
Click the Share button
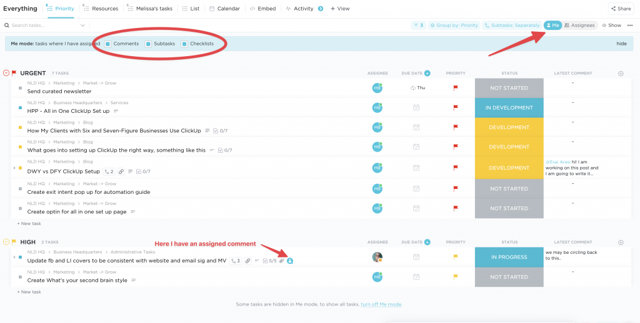point(621,9)
